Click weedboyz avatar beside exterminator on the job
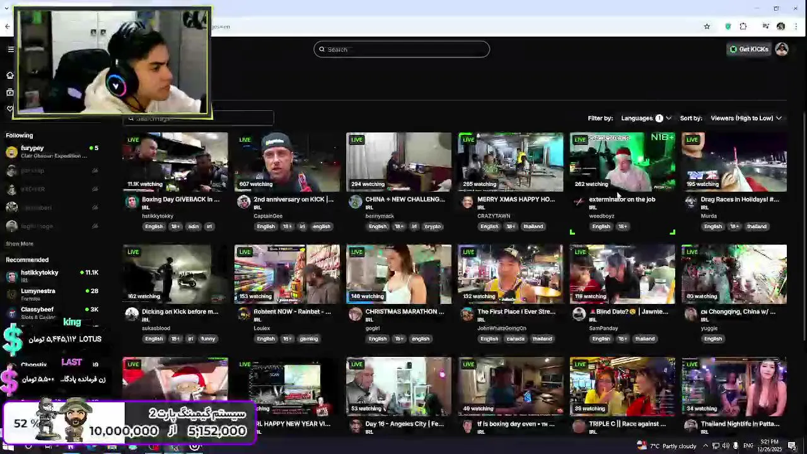807x454 pixels. [579, 202]
